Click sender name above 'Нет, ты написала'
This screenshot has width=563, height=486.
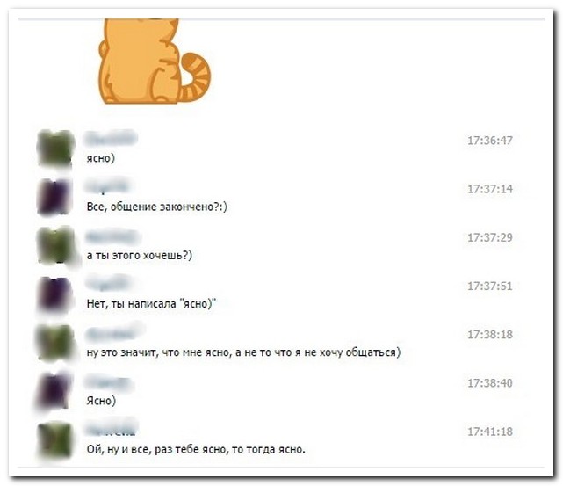point(107,282)
